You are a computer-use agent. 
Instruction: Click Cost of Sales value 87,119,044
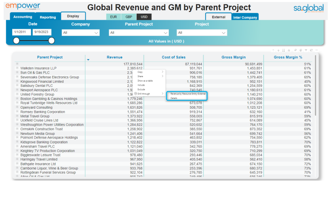pyautogui.click(x=194, y=64)
